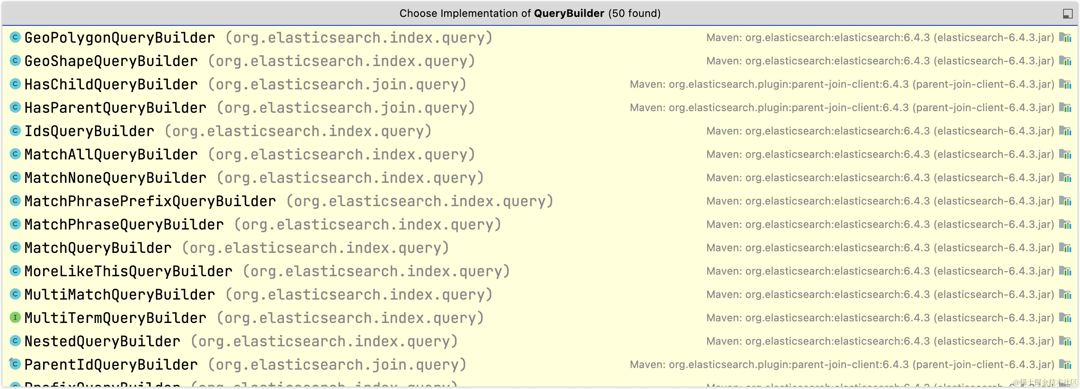This screenshot has height=389, width=1080.
Task: Click Maven jar label on MoreLikeThisQueryBuilder row
Action: pos(880,271)
